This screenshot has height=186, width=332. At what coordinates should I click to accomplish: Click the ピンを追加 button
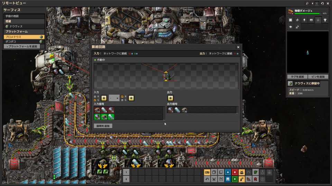tap(318, 77)
